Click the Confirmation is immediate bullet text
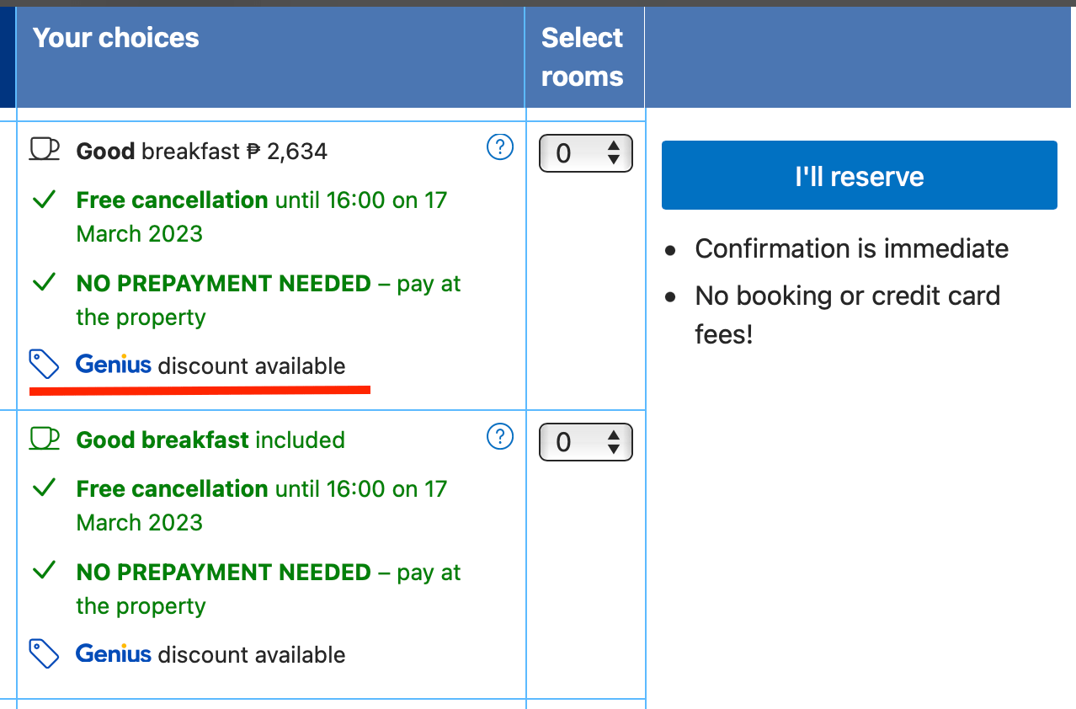 point(851,248)
